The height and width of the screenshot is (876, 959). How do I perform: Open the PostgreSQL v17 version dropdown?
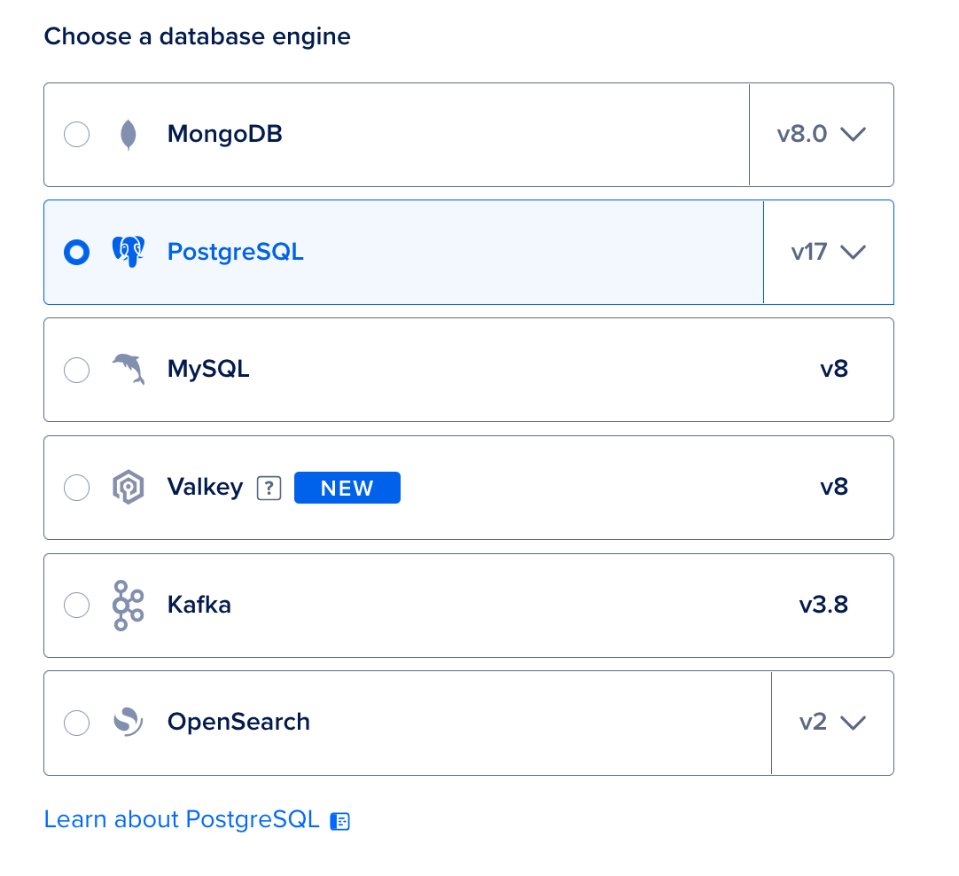tap(828, 252)
